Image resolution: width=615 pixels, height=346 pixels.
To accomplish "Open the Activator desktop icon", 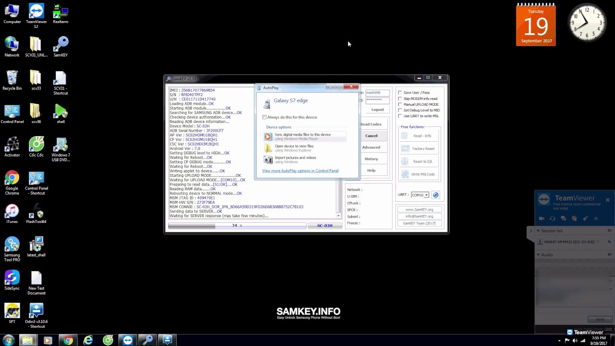I will (12, 147).
